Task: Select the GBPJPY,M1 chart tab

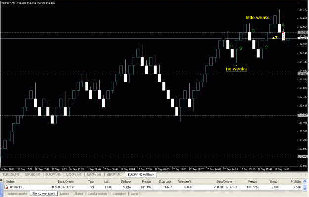Action: (114, 175)
